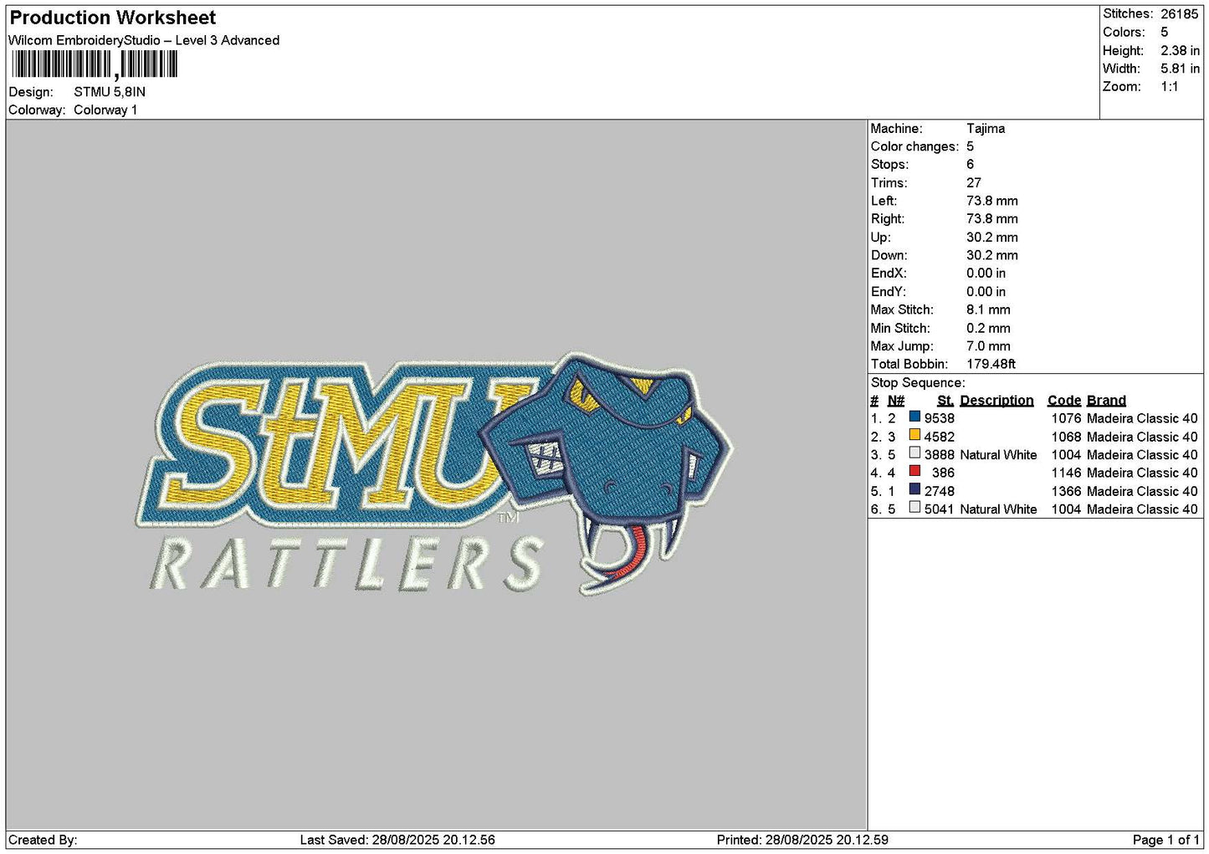Click the 'Printed: 28/08/2025 20.12.59' footer

point(802,840)
